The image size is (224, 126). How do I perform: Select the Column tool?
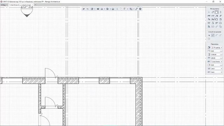[220, 12]
